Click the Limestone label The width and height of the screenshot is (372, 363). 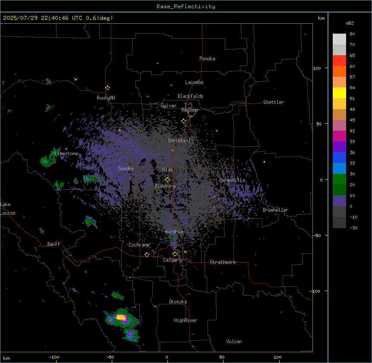[66, 153]
